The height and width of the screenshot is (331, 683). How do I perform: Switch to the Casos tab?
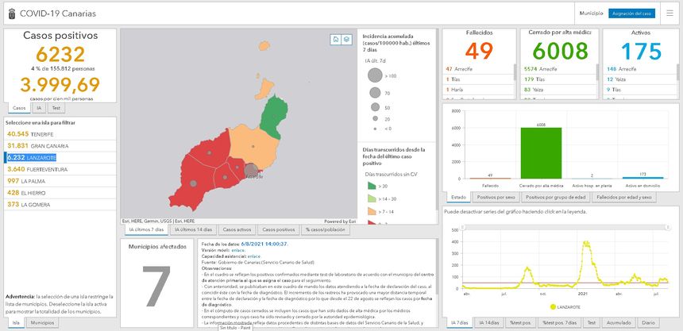coord(19,108)
